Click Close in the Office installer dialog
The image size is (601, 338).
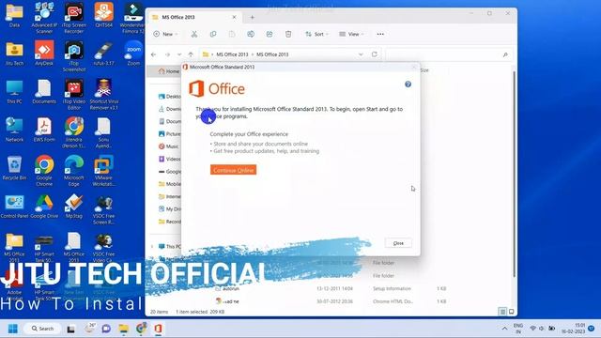coord(398,243)
